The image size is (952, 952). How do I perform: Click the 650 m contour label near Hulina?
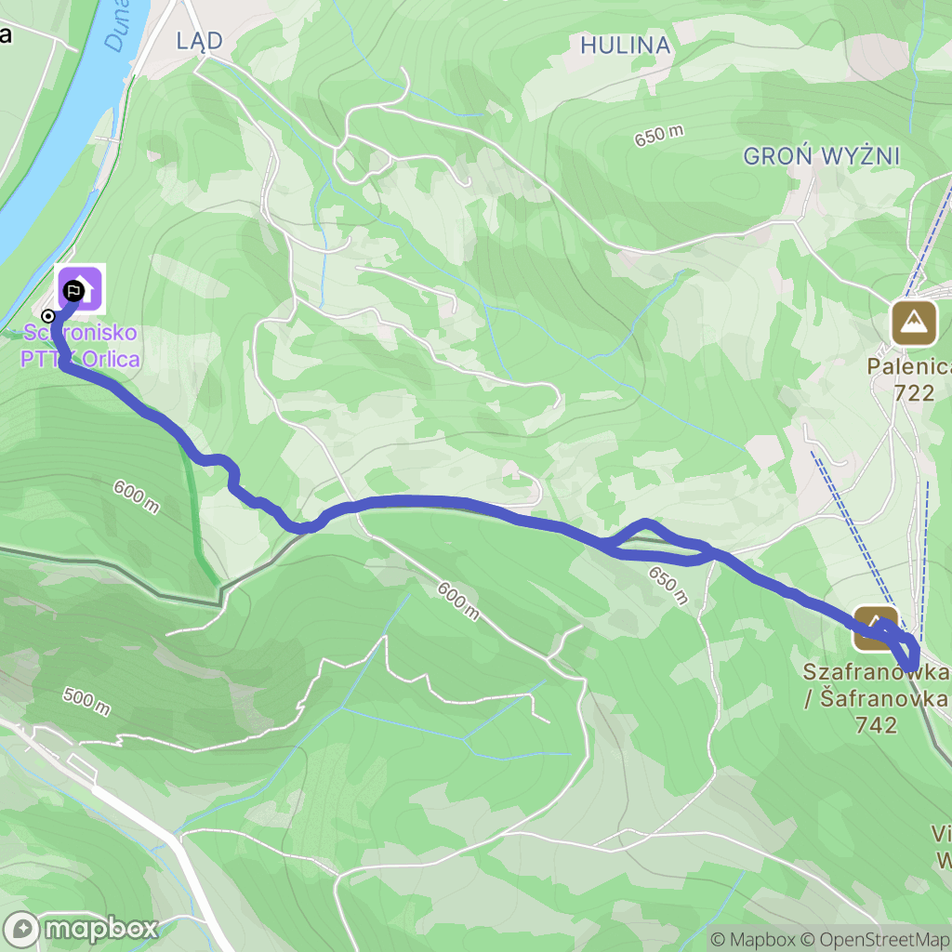[x=659, y=136]
